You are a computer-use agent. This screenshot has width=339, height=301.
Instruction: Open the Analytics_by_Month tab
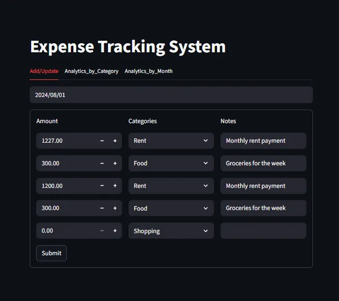(149, 71)
